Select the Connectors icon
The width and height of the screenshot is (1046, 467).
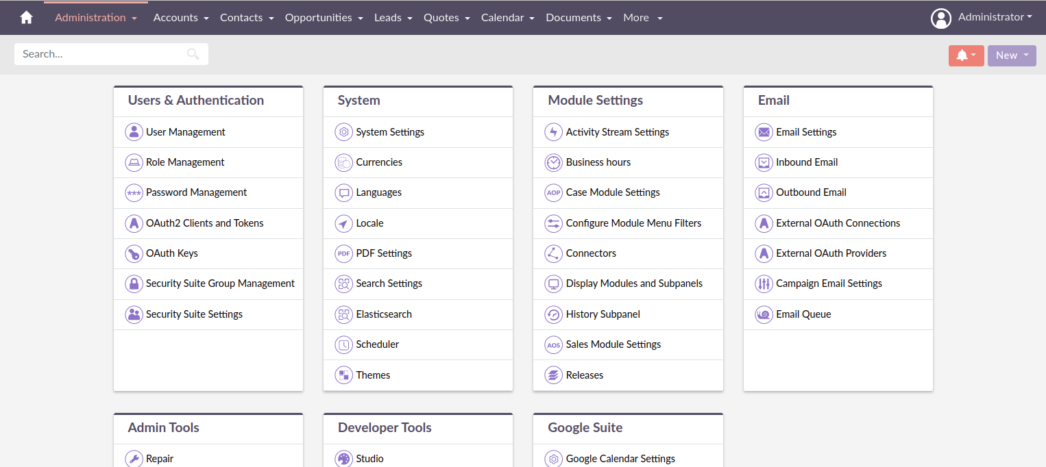[553, 253]
